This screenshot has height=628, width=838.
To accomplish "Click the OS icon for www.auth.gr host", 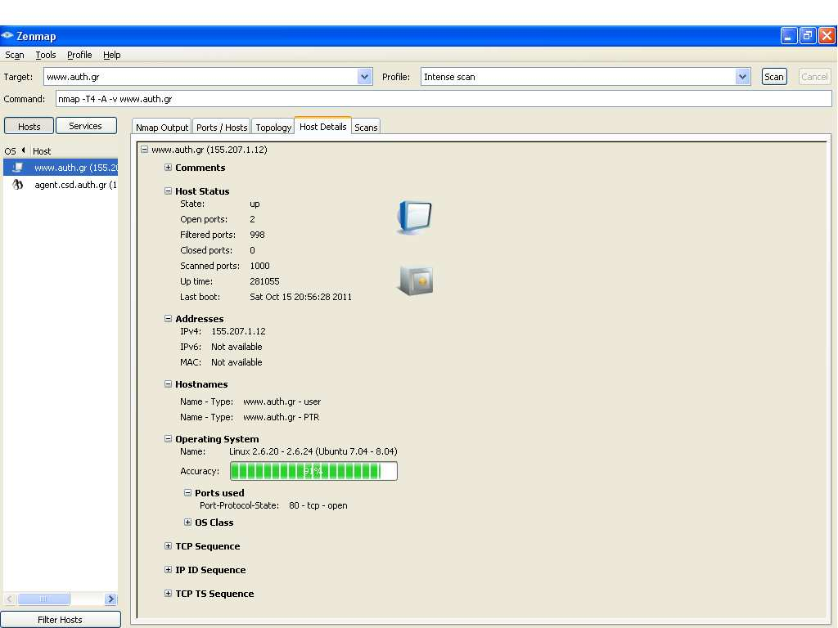I will point(18,168).
